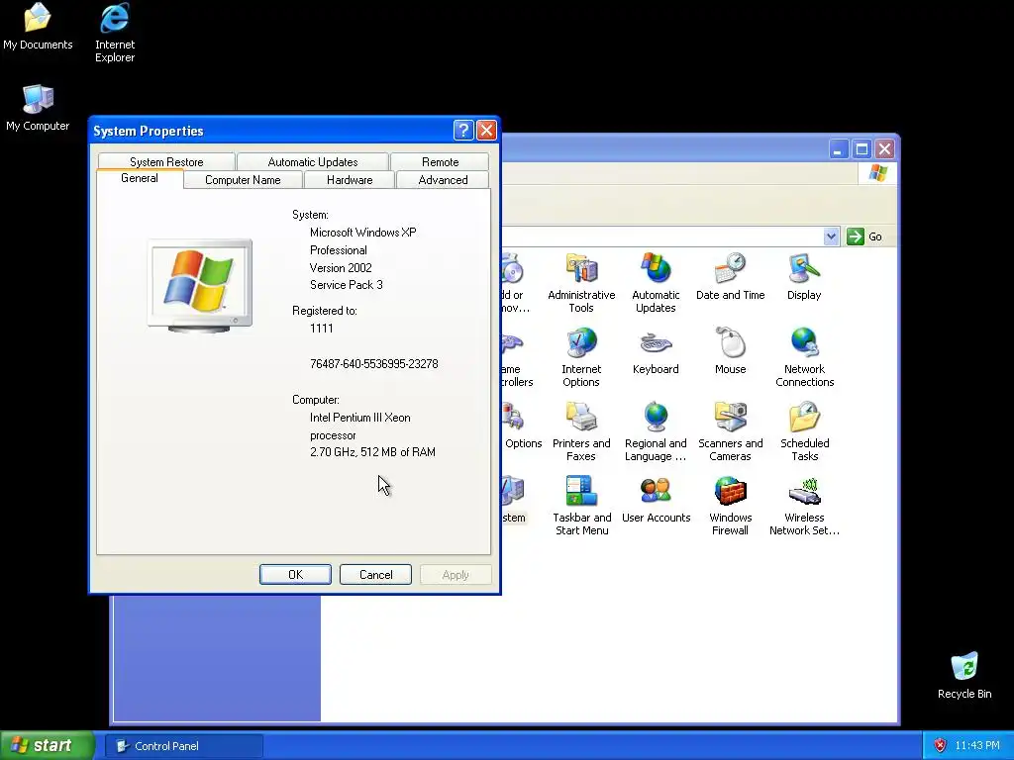Open Automatic Updates icon in Control Panel
This screenshot has height=760, width=1014.
(656, 283)
